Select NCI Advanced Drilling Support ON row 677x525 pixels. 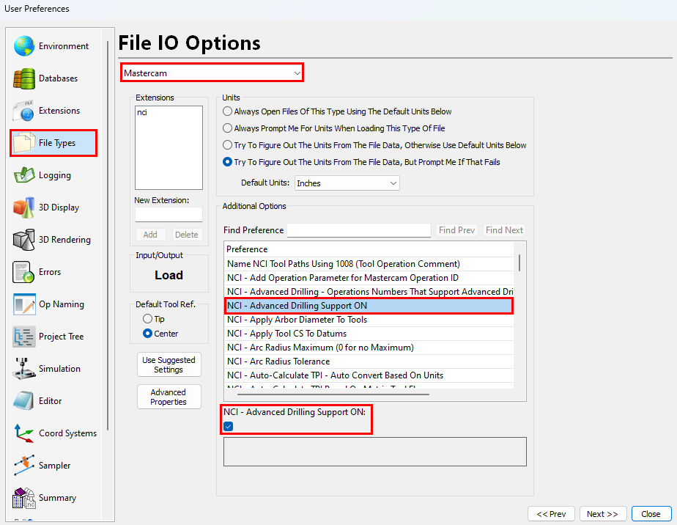tap(369, 306)
